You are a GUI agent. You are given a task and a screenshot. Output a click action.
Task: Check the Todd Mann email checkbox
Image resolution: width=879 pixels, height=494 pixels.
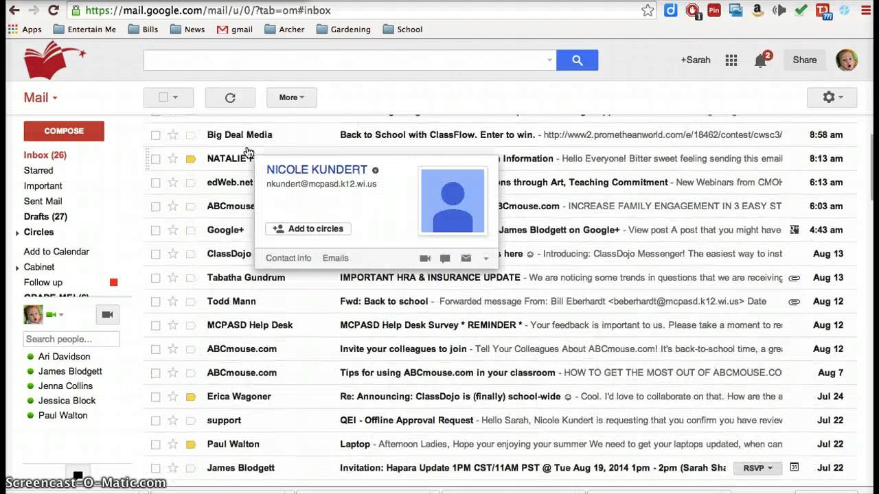(155, 301)
